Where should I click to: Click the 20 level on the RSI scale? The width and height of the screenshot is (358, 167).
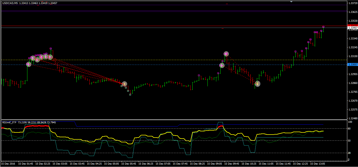349,153
